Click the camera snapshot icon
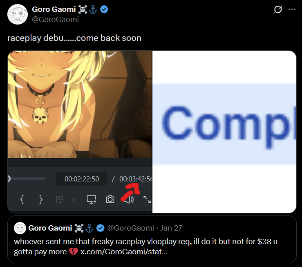 pyautogui.click(x=110, y=200)
